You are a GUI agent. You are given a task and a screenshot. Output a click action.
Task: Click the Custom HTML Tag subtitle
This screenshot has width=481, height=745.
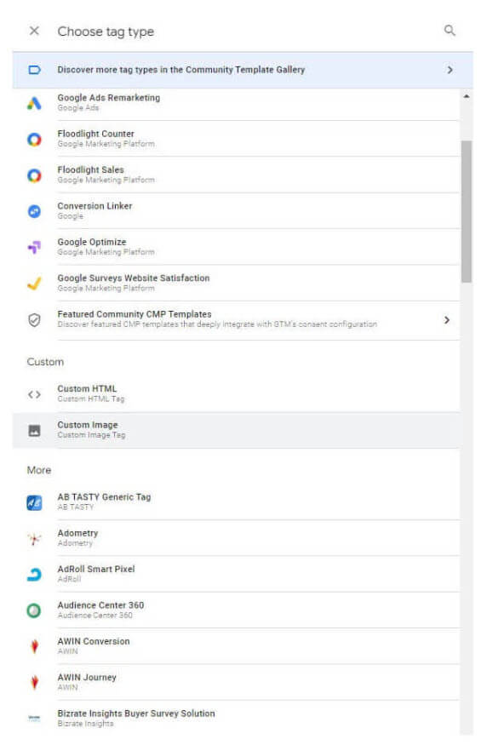pos(91,399)
